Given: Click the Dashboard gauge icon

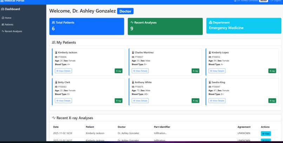Looking at the screenshot, I should coord(2,9).
